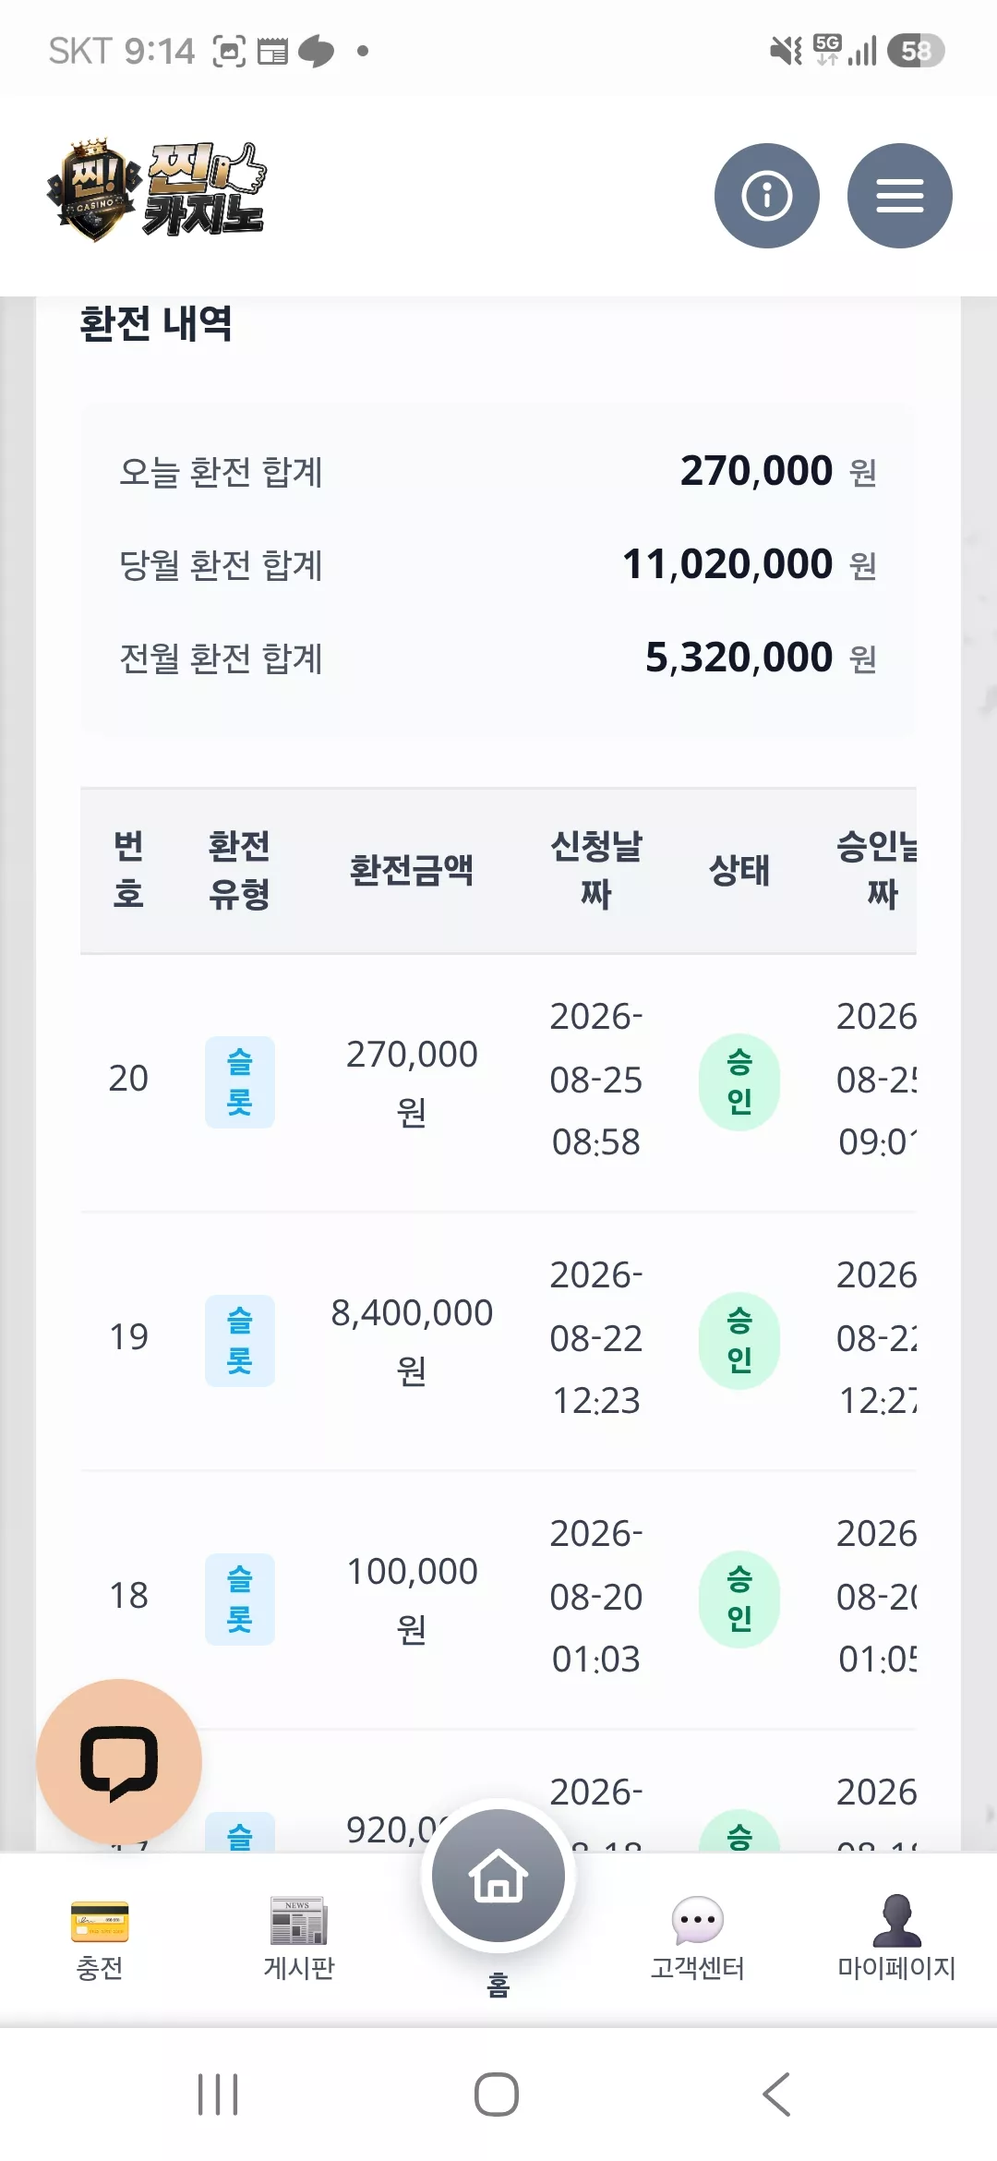
Task: Open the hamburger menu button
Action: click(899, 196)
